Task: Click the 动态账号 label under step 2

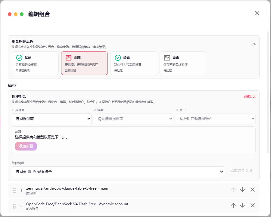Action: click(32, 209)
